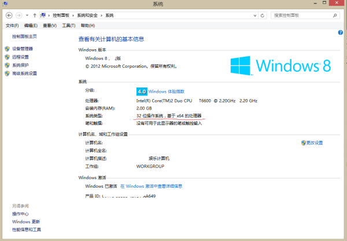Click 系统 breadcrumb in address bar
Viewport: 347px width, 241px height.
pyautogui.click(x=109, y=15)
